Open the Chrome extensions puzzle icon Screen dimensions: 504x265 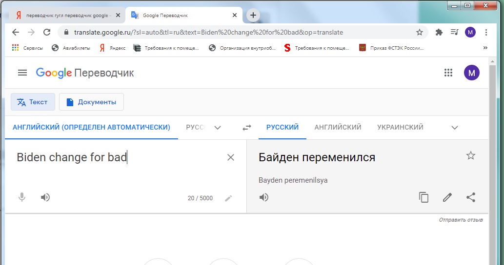(x=439, y=32)
